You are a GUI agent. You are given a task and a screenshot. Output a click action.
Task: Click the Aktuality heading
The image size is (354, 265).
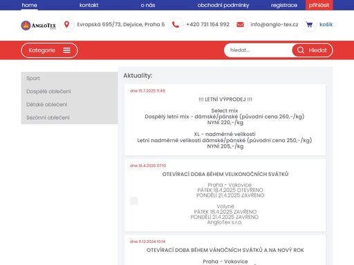tap(138, 75)
